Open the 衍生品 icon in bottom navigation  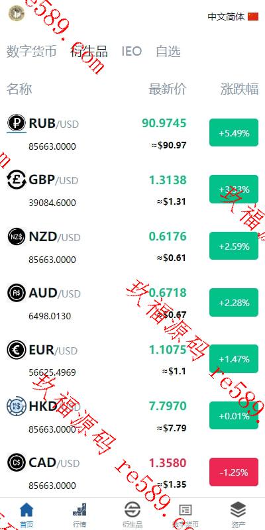coord(132,509)
